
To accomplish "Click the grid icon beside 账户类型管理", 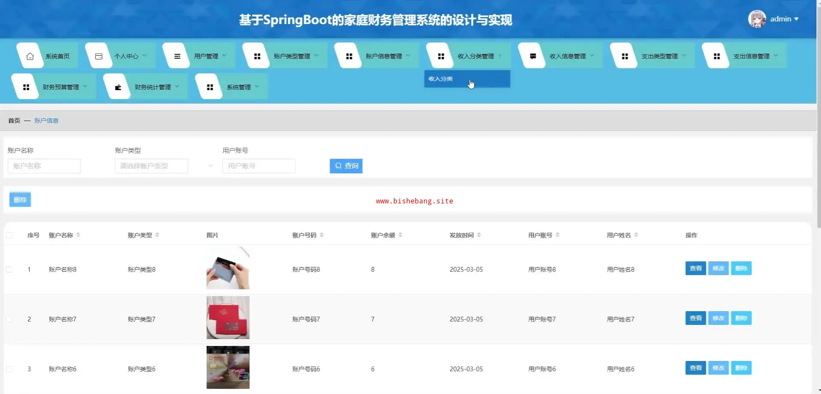I will pos(257,56).
